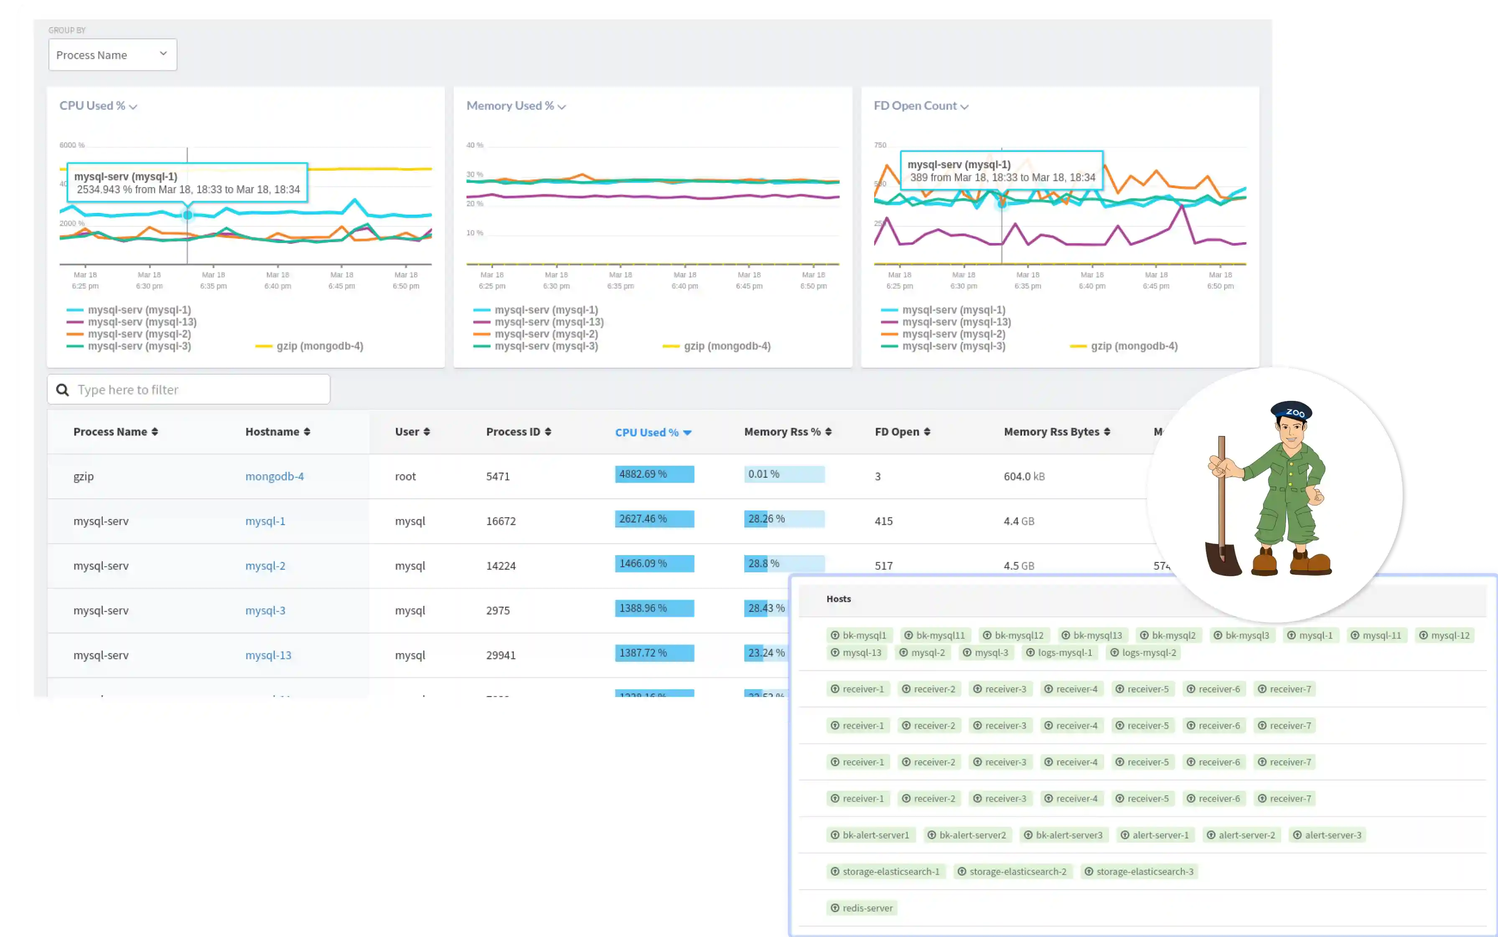Sort by Process ID column arrows

[548, 432]
